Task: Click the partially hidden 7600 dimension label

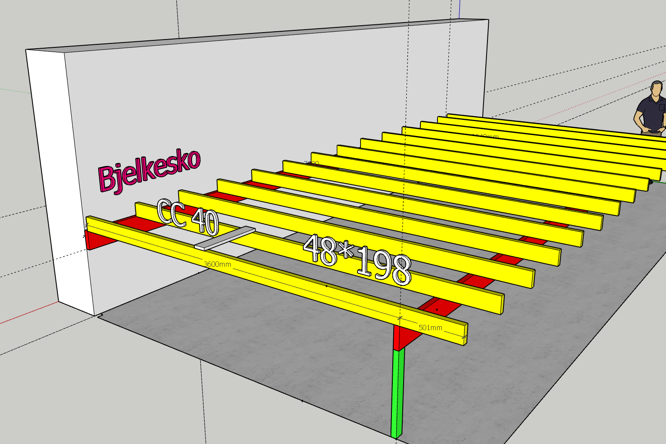Action: [x=311, y=164]
